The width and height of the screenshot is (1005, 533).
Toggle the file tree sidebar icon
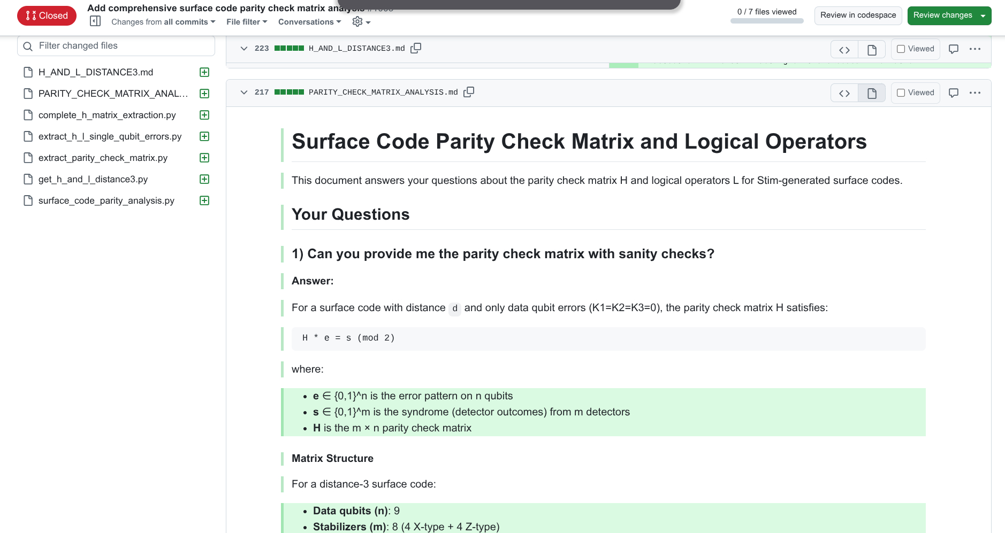(x=95, y=21)
